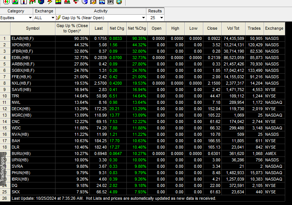Viewport: 292px width, 205px height.
Task: Open the Results dropdown showing 25
Action: (155, 18)
